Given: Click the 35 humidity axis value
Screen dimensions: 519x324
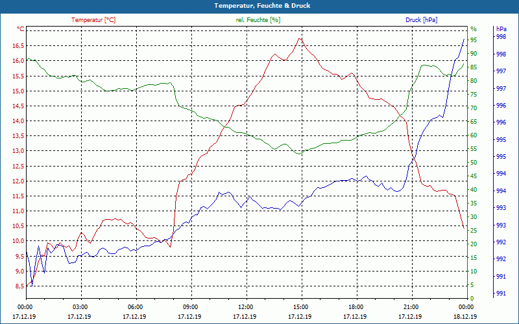Looking at the screenshot, I should pyautogui.click(x=474, y=203).
